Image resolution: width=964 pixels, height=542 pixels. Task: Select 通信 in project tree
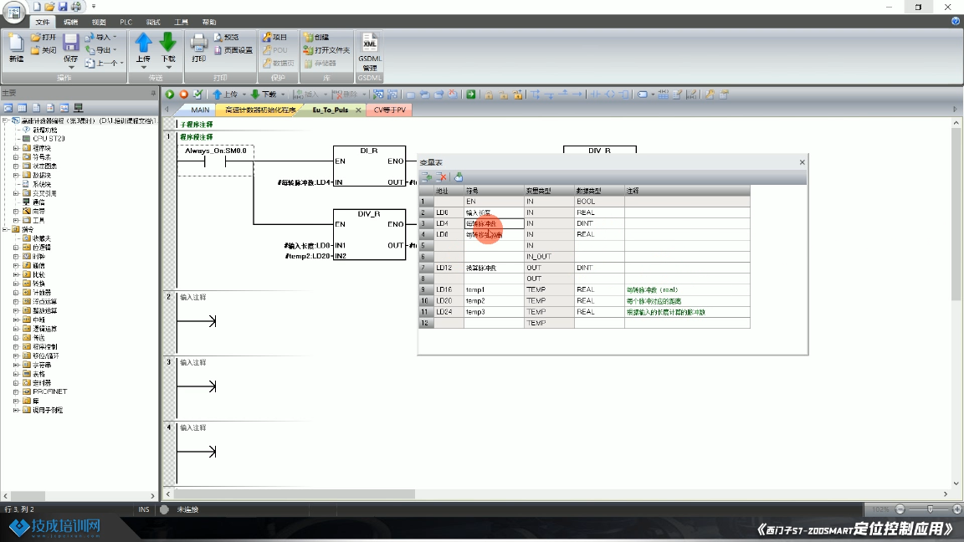38,202
